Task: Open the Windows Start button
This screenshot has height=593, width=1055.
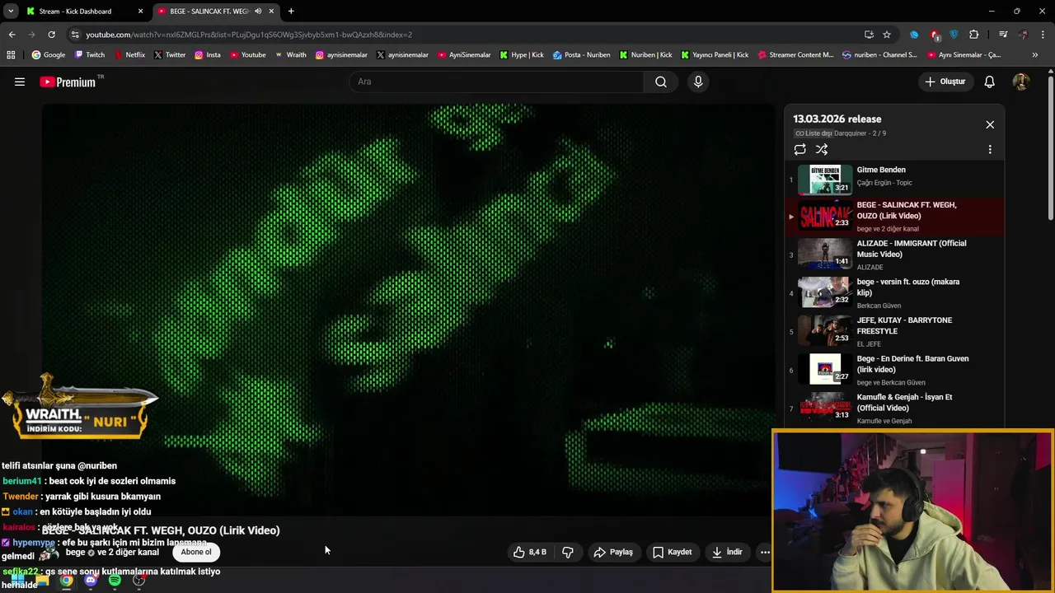Action: 17,581
